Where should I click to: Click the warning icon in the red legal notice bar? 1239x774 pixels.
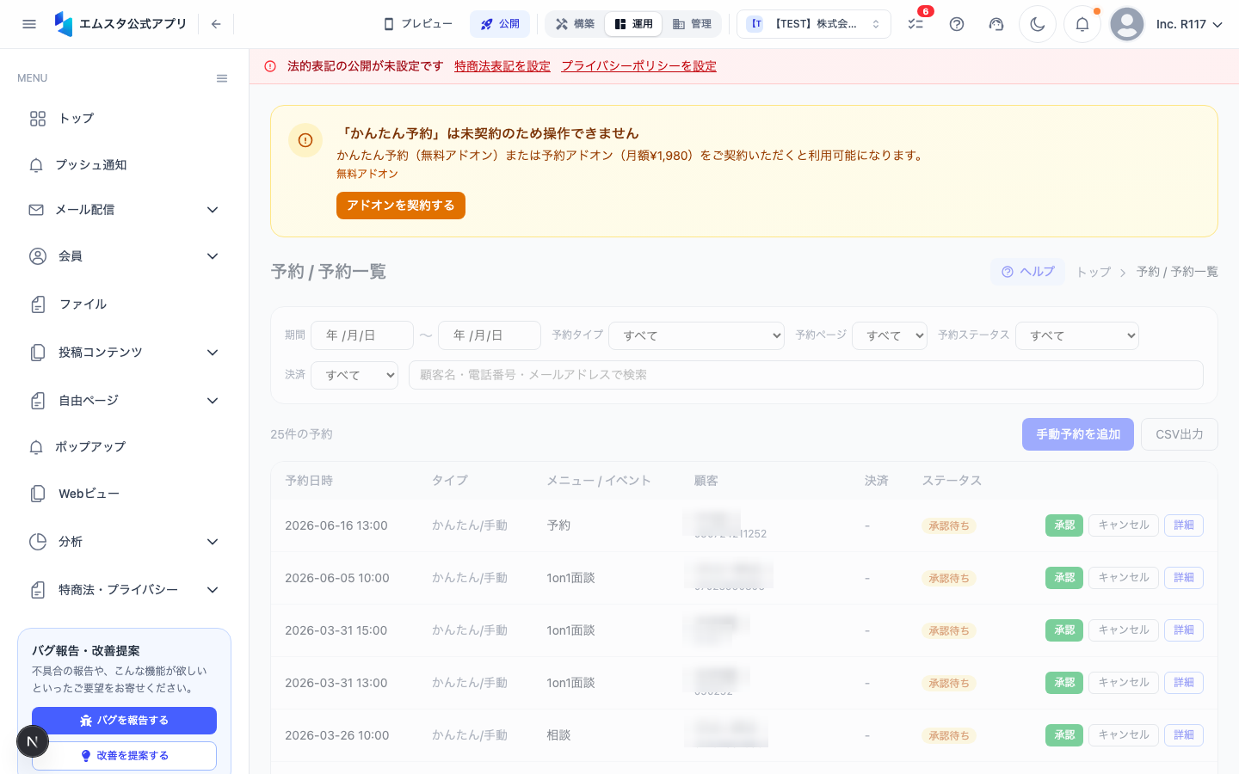click(270, 66)
